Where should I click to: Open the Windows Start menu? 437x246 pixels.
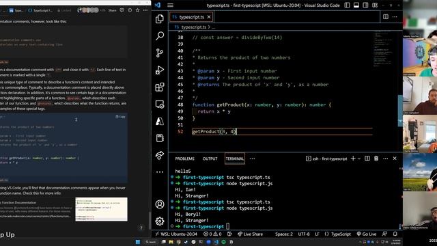pos(138,242)
